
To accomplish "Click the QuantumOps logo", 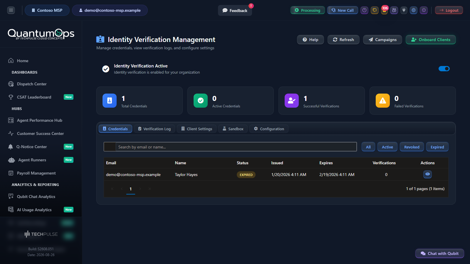I will 41,34.
